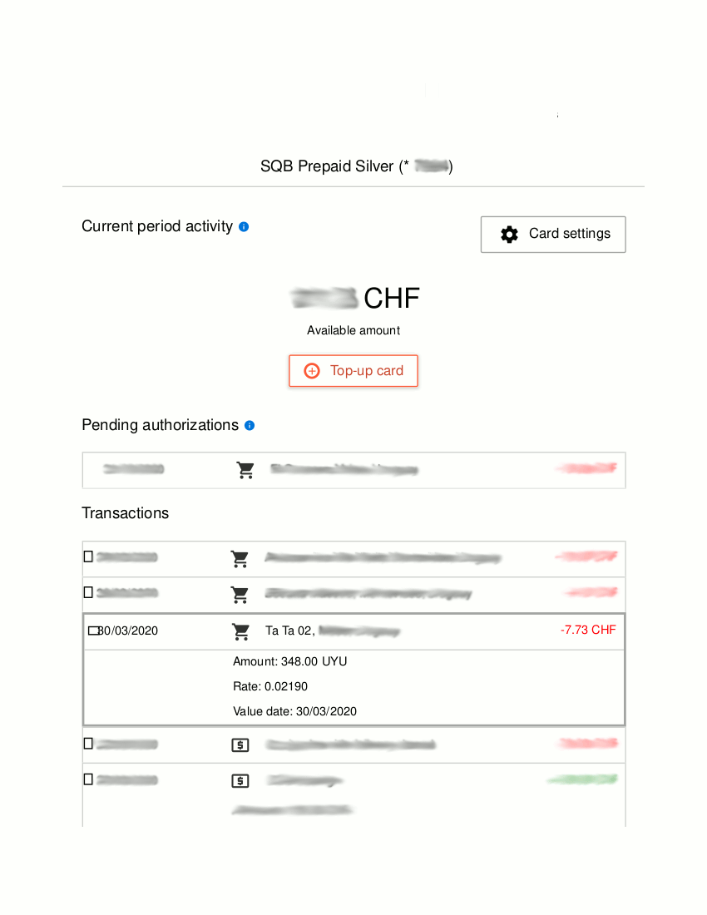The height and width of the screenshot is (915, 707).
Task: Click cart icon in first transaction row
Action: click(240, 559)
